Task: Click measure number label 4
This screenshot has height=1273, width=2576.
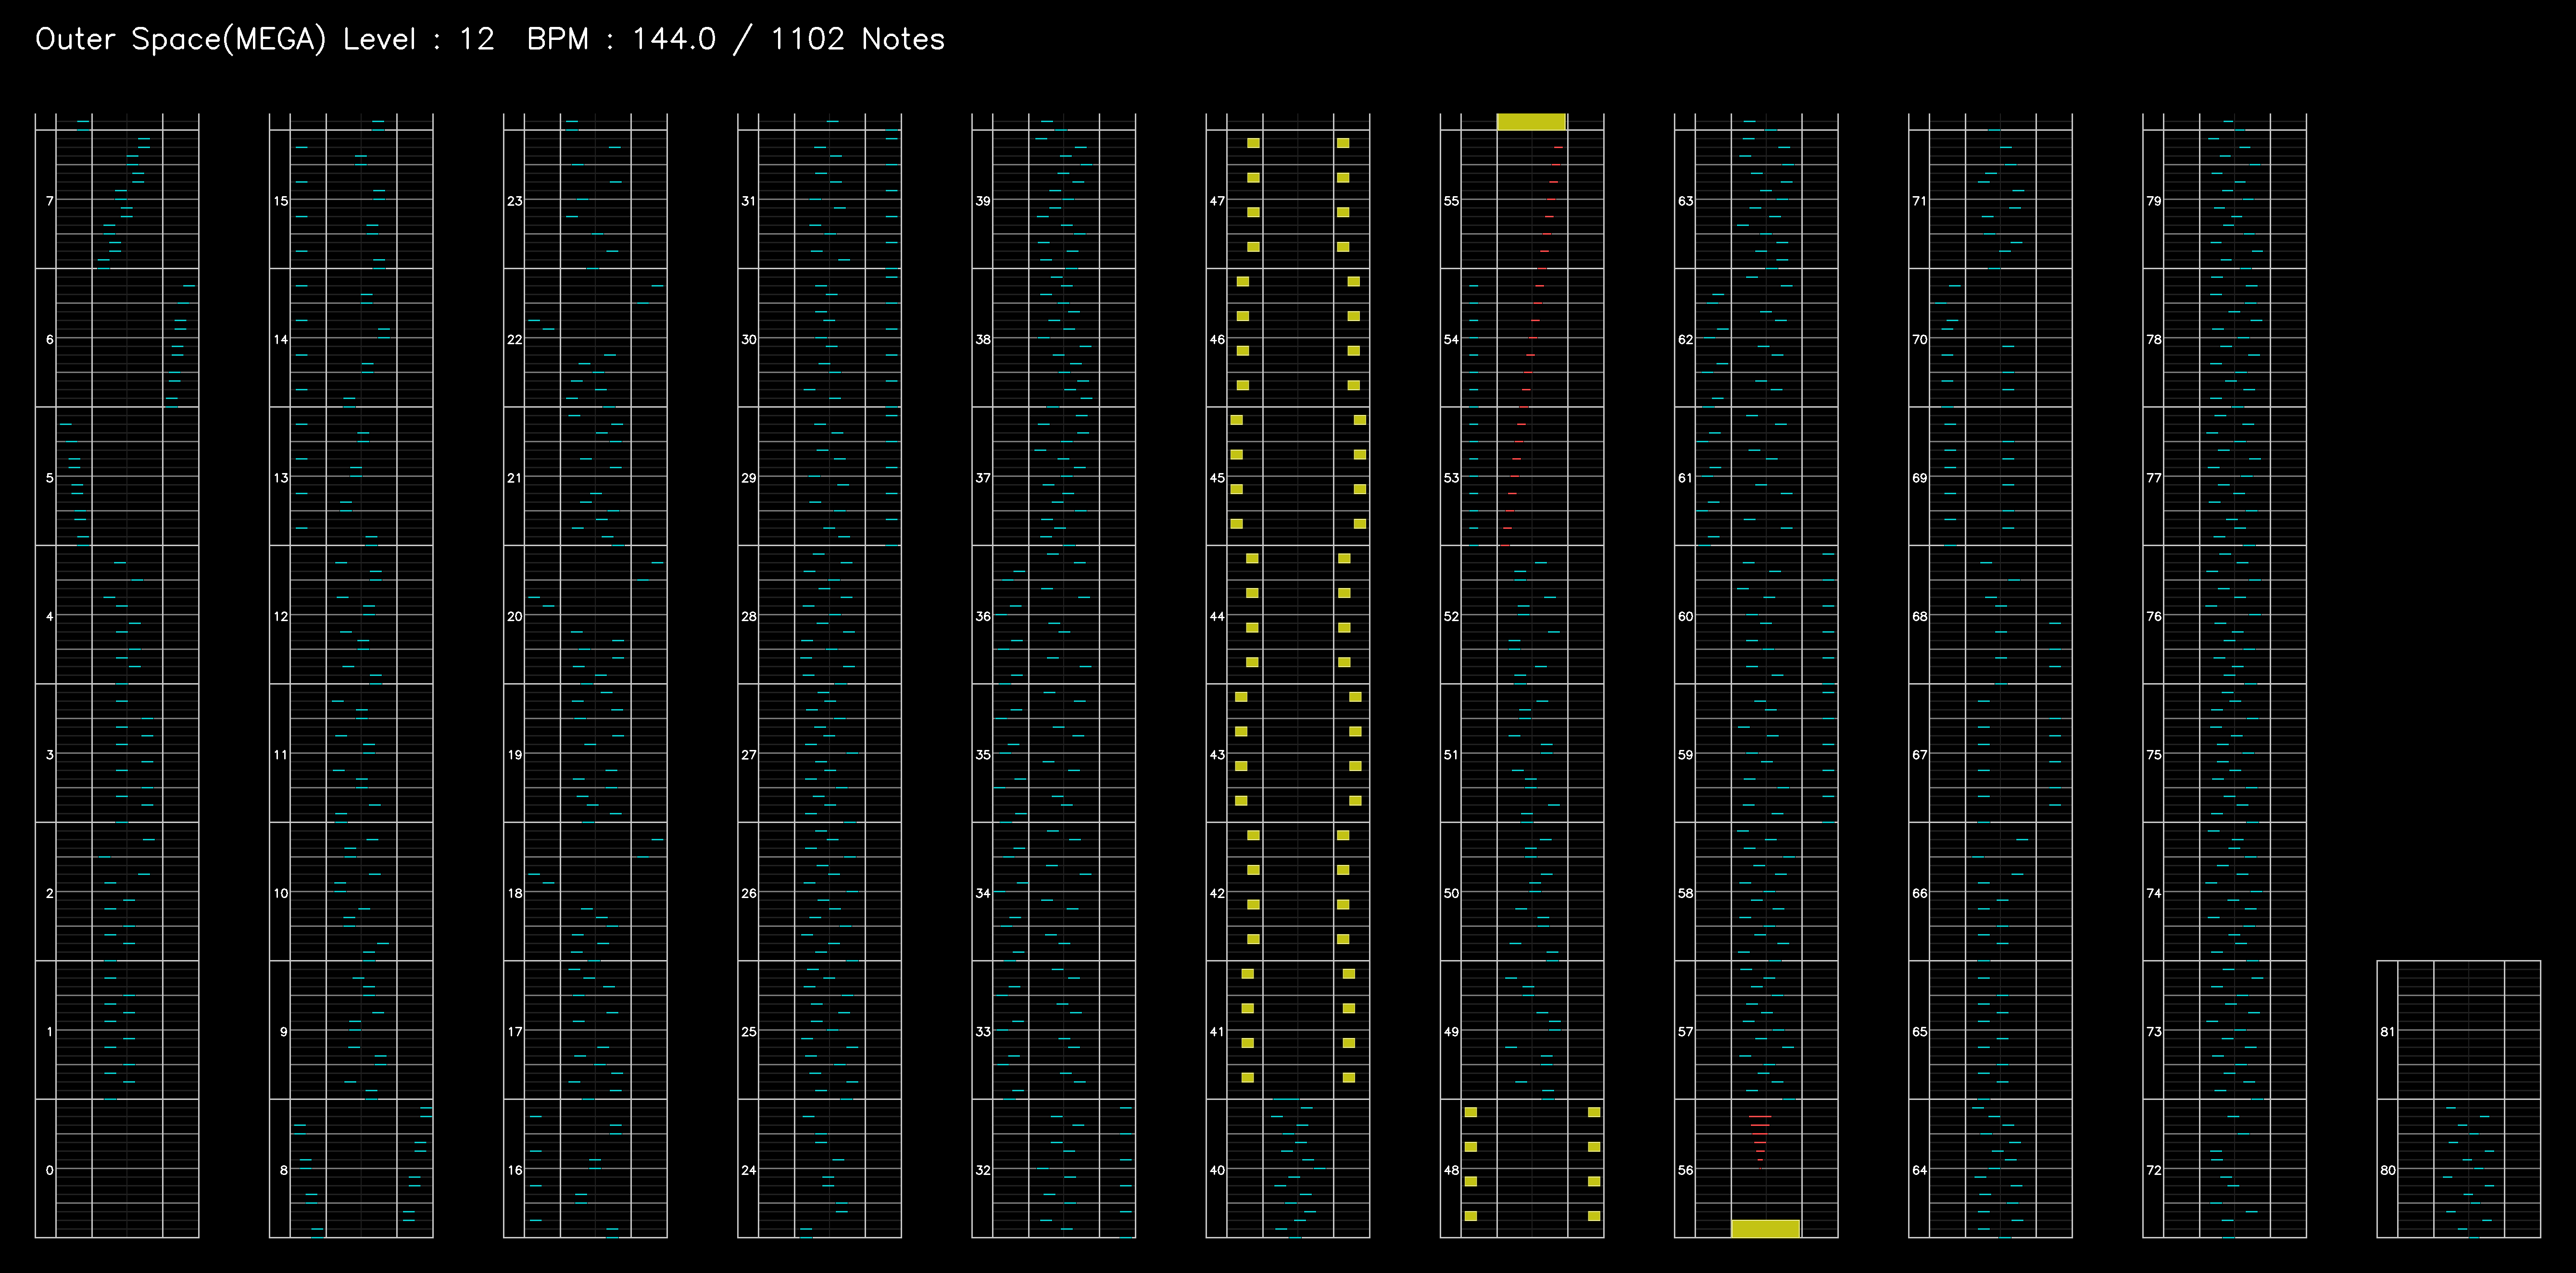Action: (50, 616)
